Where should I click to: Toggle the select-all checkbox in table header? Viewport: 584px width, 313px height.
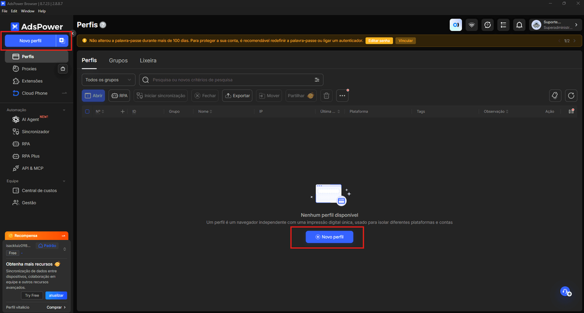(x=87, y=112)
